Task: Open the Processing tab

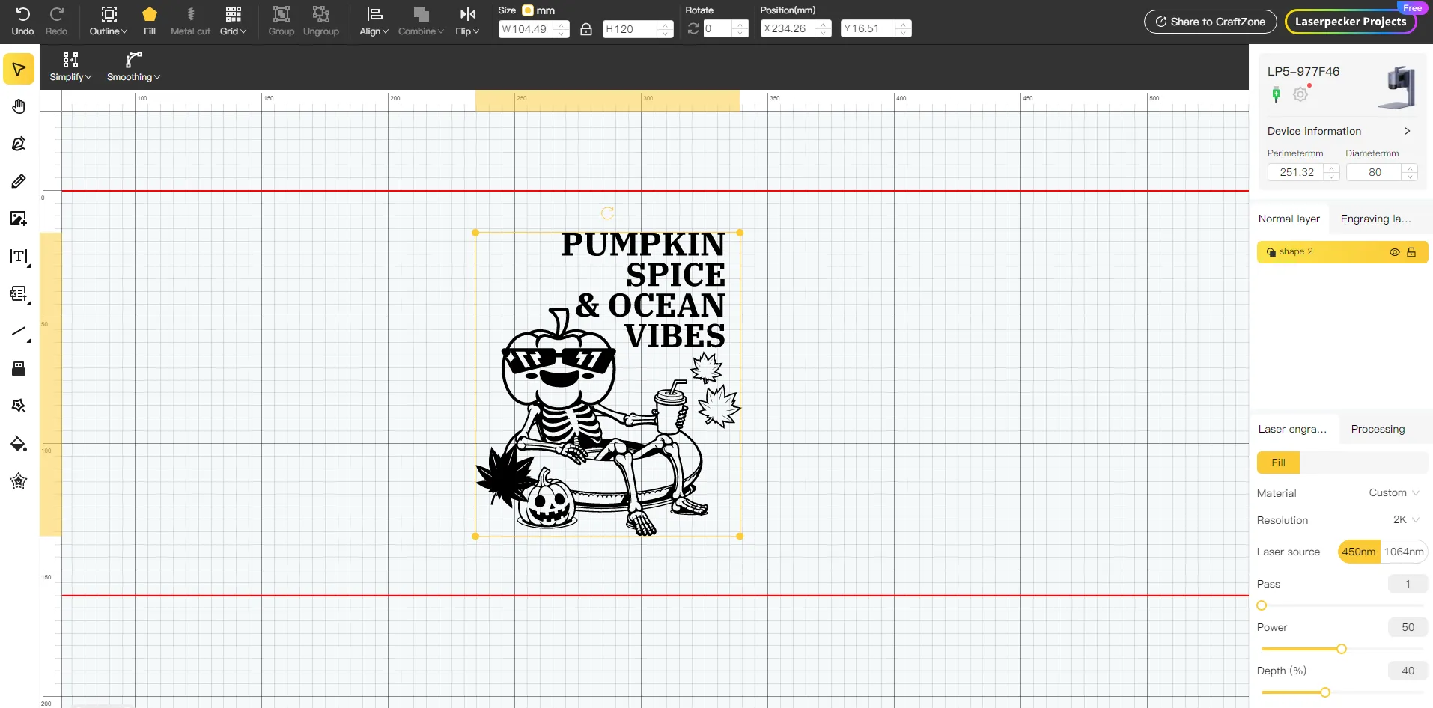Action: (x=1378, y=429)
